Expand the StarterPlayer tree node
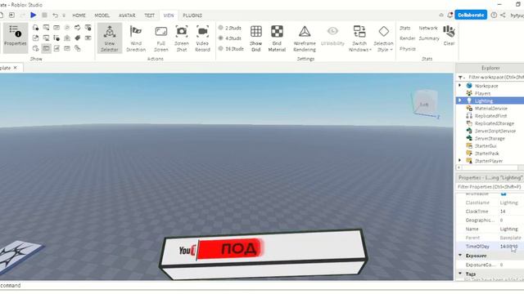524x294 pixels. click(460, 161)
